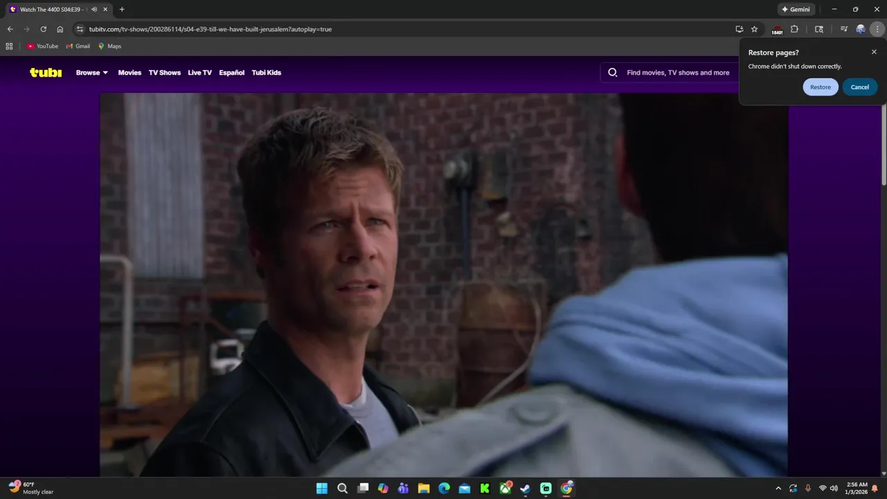887x499 pixels.
Task: Open the Extensions puzzle icon
Action: 795,29
